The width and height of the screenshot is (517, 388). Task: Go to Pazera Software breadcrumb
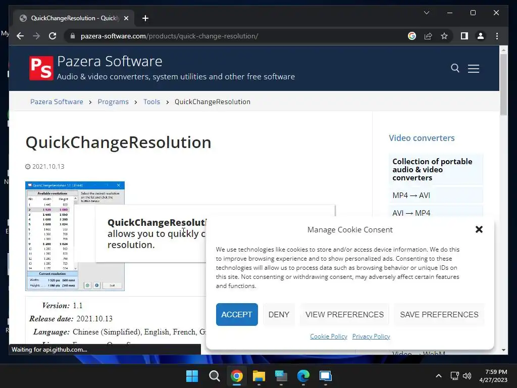(x=57, y=102)
